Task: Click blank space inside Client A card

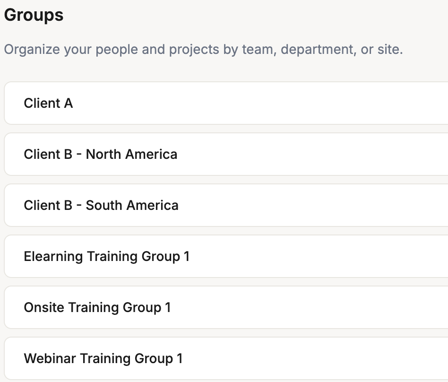Action: click(x=307, y=104)
